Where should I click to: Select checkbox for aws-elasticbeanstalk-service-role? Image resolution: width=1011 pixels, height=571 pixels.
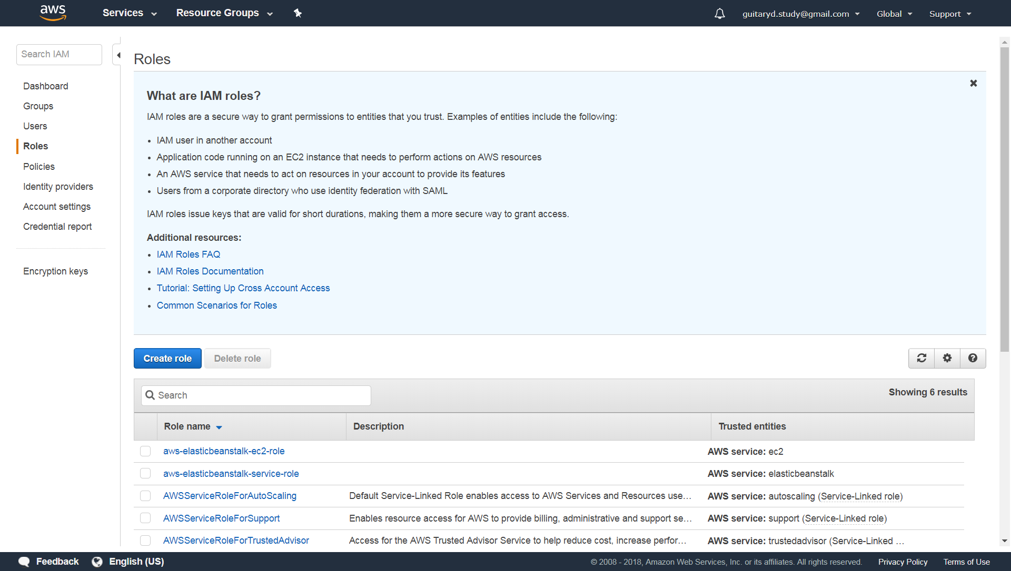click(145, 473)
